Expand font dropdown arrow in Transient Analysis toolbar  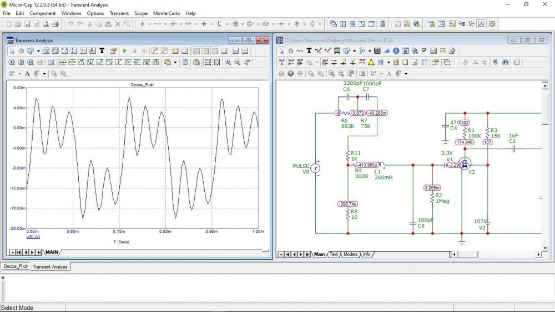point(44,73)
